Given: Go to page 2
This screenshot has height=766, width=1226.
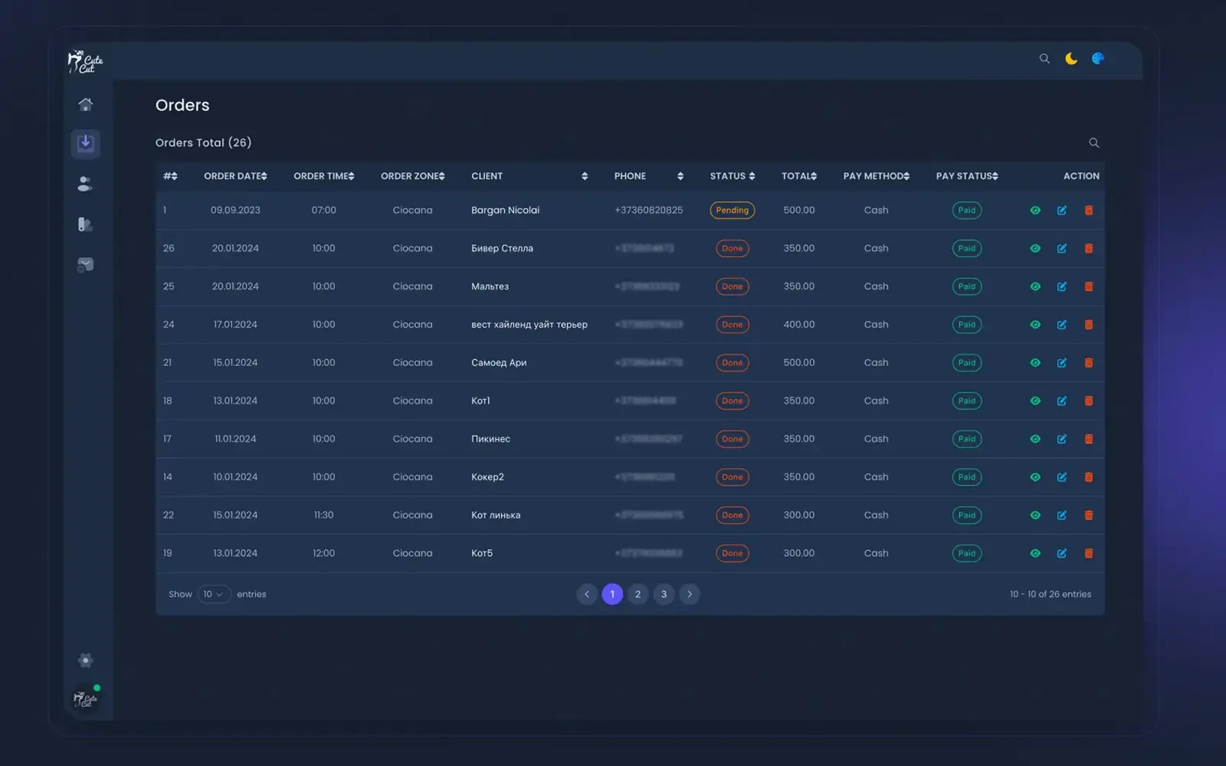Looking at the screenshot, I should pos(638,594).
